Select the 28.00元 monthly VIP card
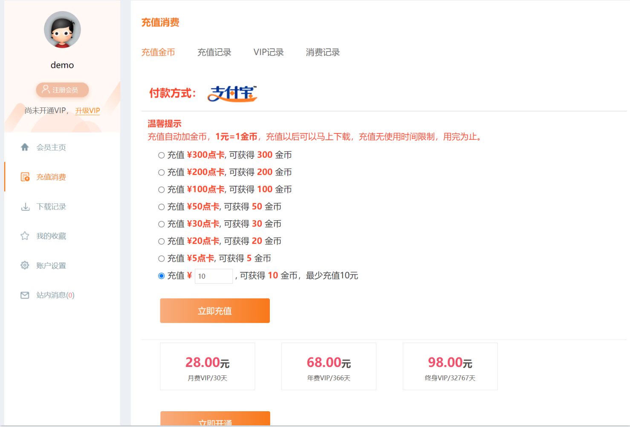 [x=207, y=366]
